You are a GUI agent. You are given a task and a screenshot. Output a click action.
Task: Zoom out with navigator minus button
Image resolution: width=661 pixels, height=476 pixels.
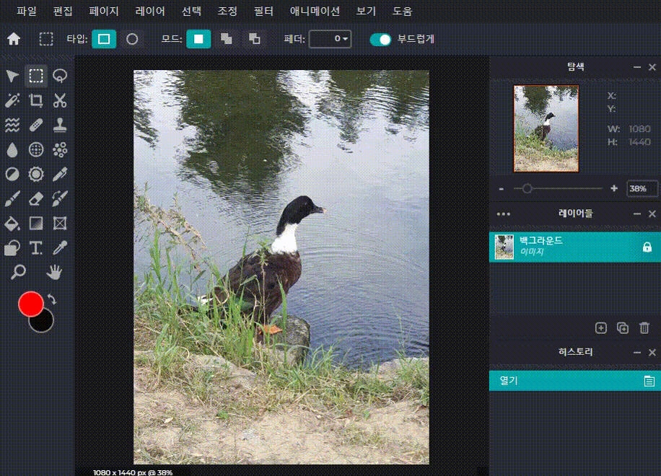pos(502,189)
